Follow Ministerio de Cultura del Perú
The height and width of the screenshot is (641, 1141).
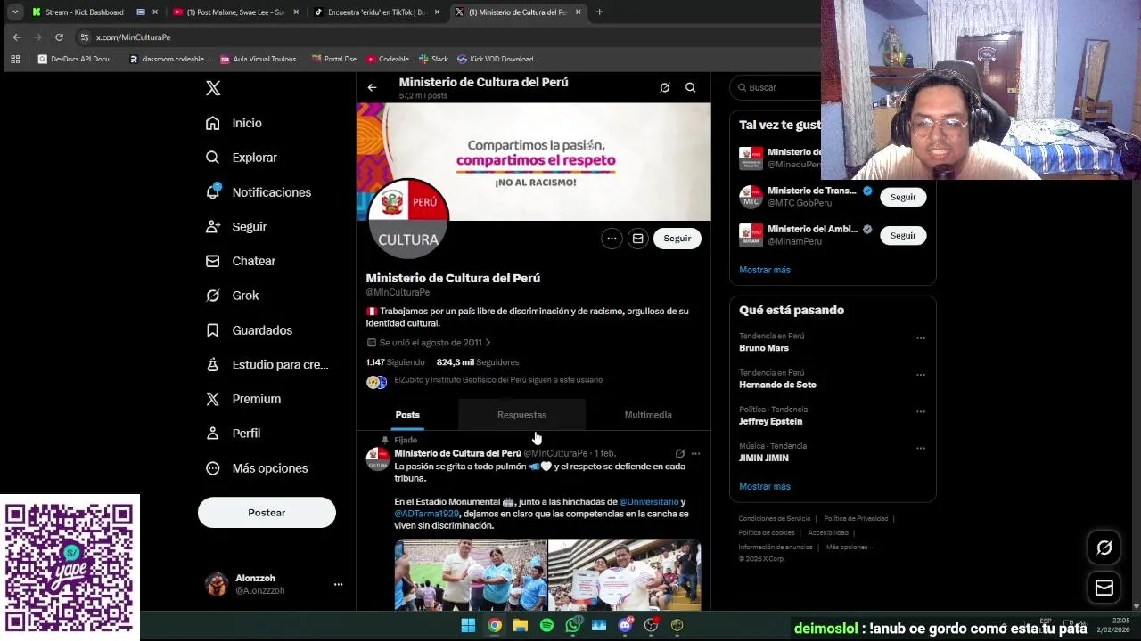click(677, 239)
